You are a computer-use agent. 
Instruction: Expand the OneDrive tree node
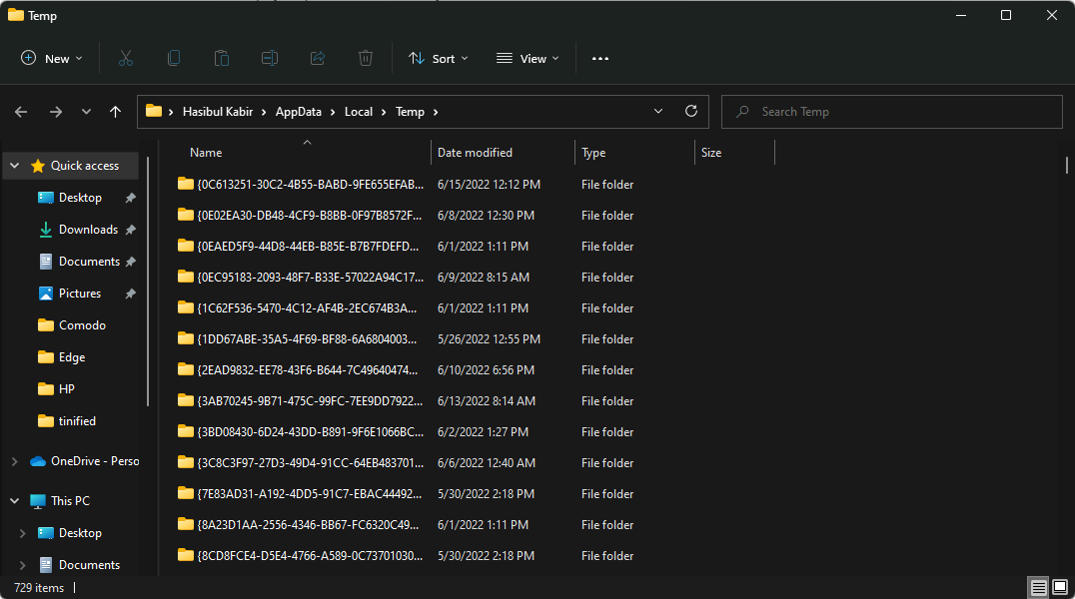pyautogui.click(x=14, y=461)
